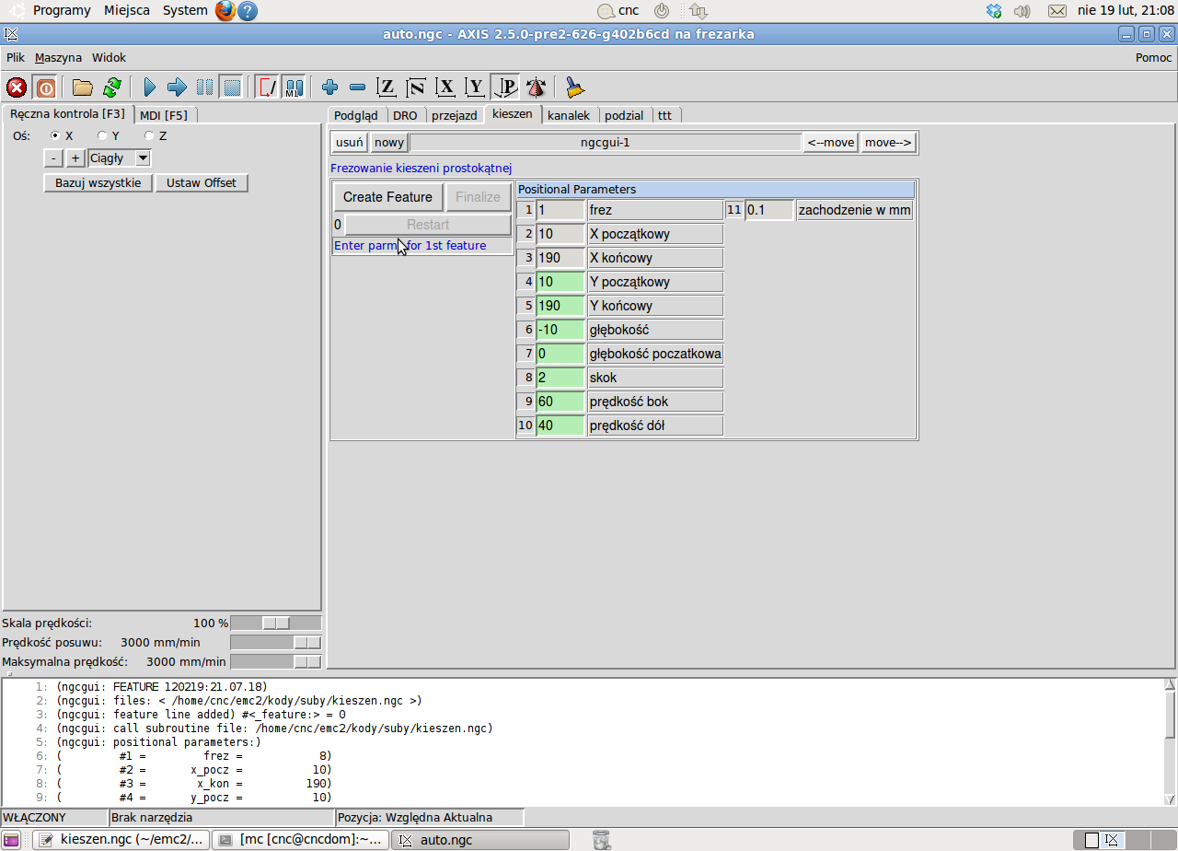Run the program with the play icon
This screenshot has height=851, width=1178.
tap(149, 87)
